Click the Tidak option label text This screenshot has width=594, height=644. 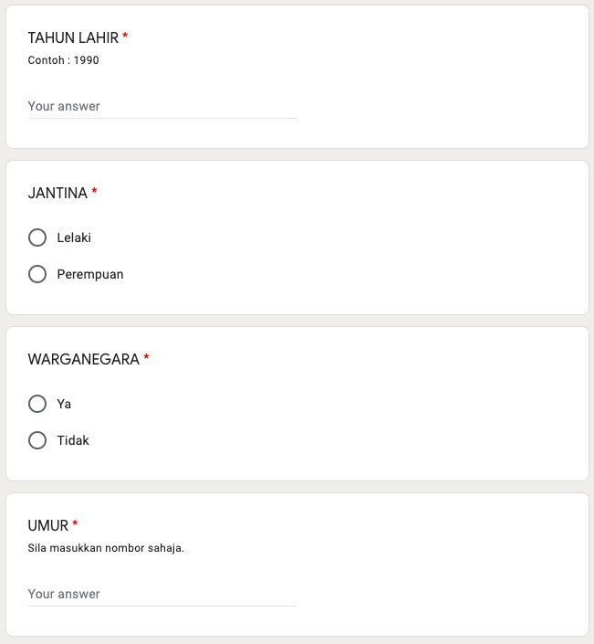(73, 440)
